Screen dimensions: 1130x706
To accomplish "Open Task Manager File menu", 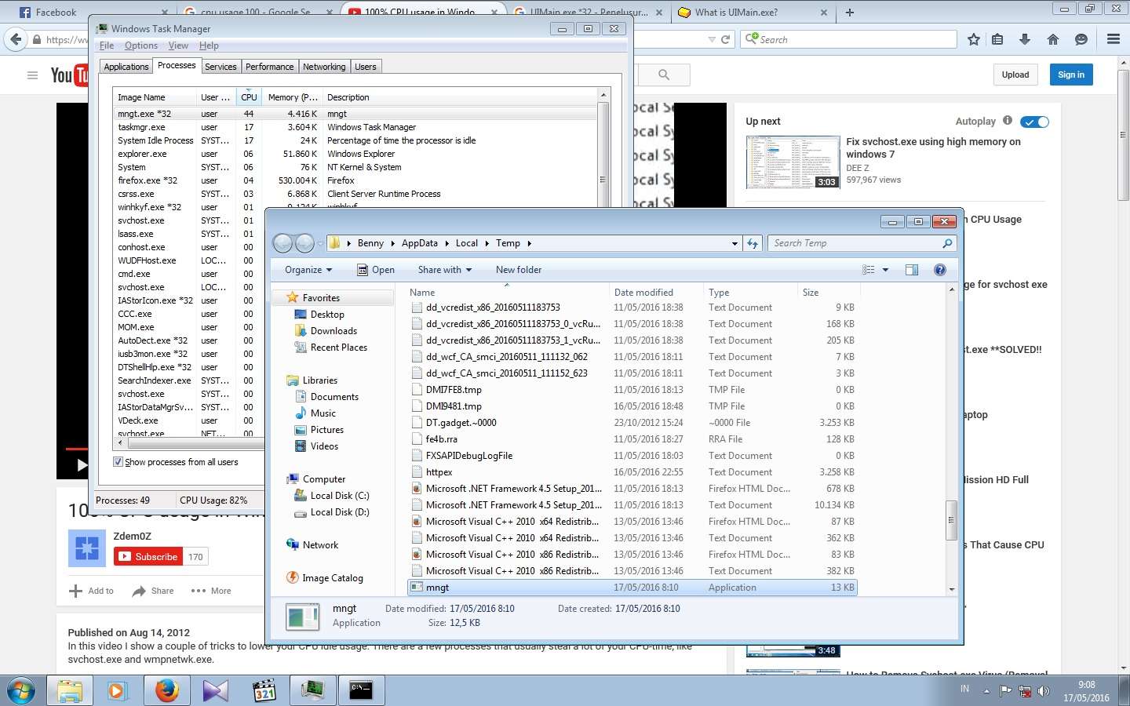I will tap(107, 45).
